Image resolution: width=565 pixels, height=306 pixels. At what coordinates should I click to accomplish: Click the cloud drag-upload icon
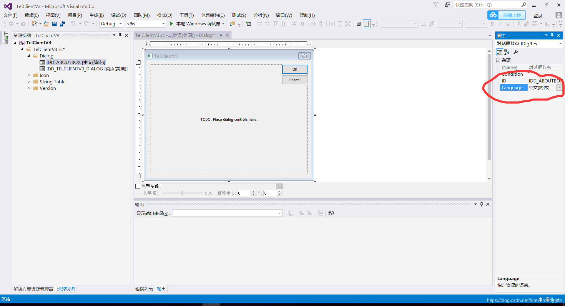point(493,15)
